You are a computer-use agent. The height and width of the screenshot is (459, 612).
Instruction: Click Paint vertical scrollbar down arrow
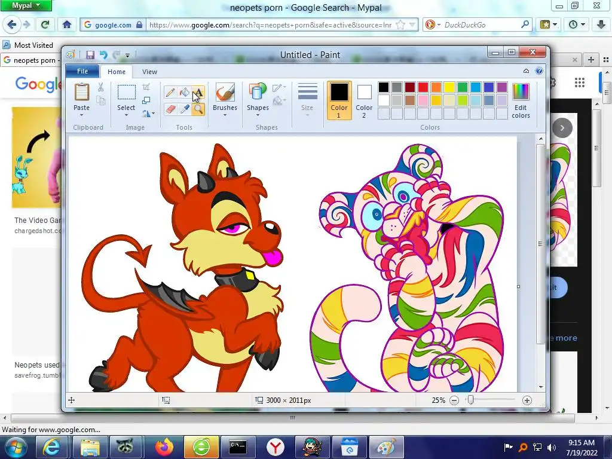point(540,387)
